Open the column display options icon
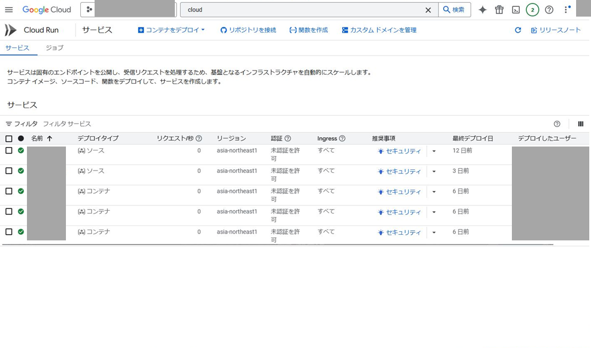 click(580, 123)
